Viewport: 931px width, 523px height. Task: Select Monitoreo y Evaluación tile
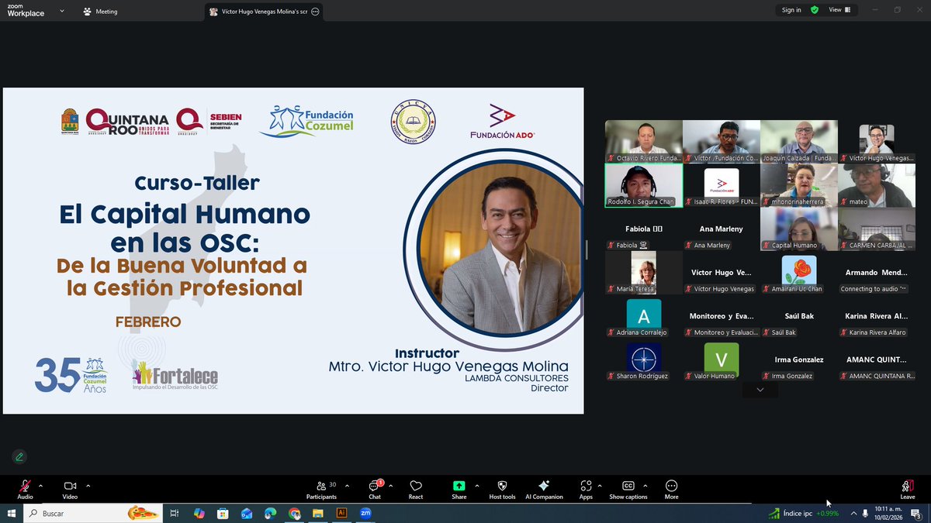point(722,316)
